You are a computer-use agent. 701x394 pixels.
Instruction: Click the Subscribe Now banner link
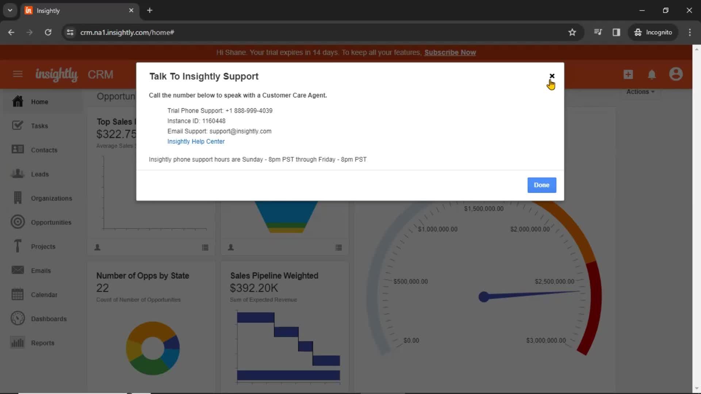[x=450, y=53]
